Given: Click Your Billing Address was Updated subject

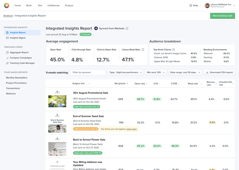Looking at the screenshot, I should (88, 164).
